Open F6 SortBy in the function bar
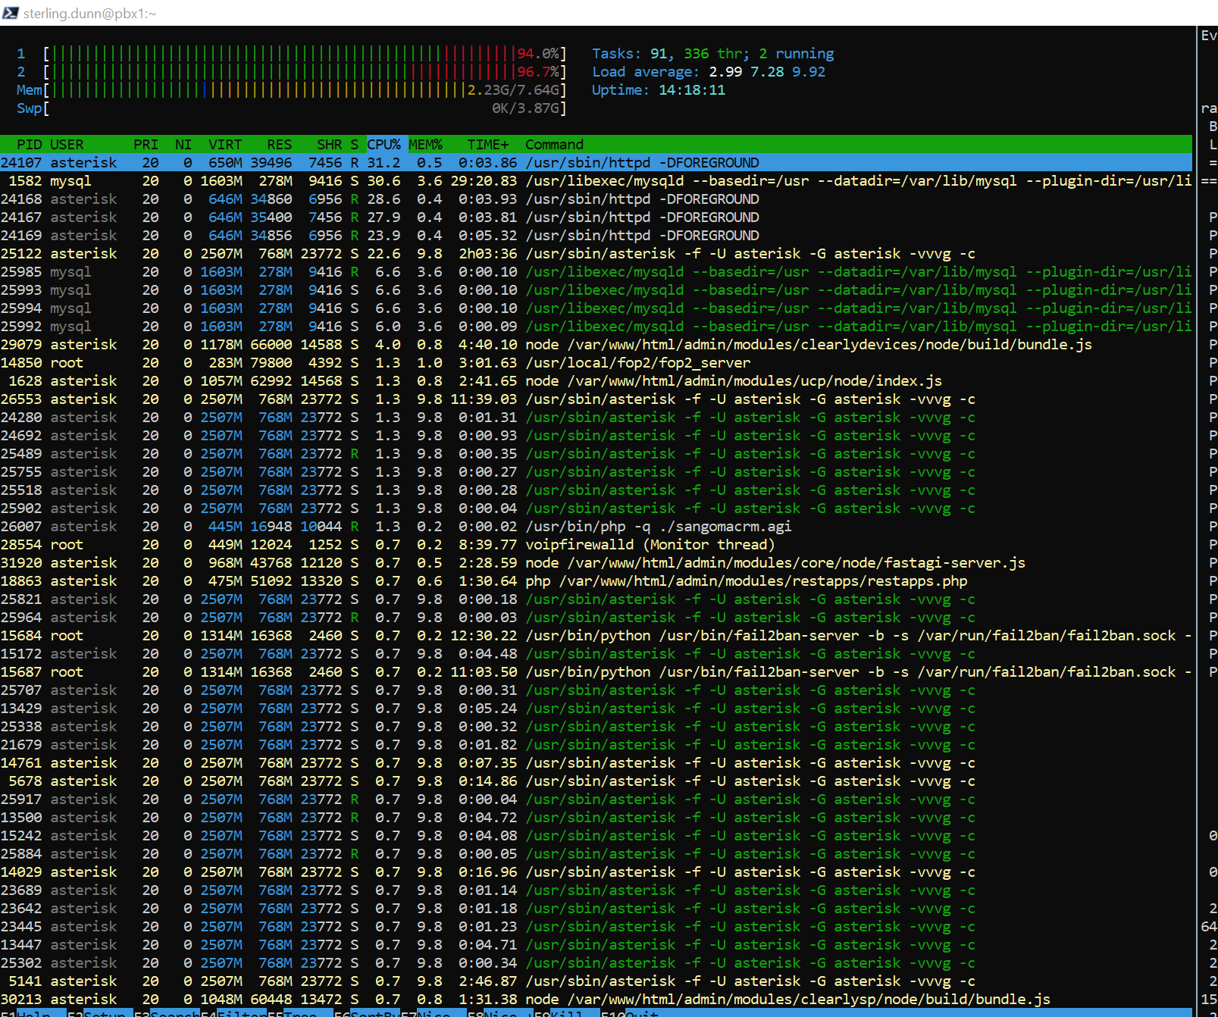 [367, 1013]
